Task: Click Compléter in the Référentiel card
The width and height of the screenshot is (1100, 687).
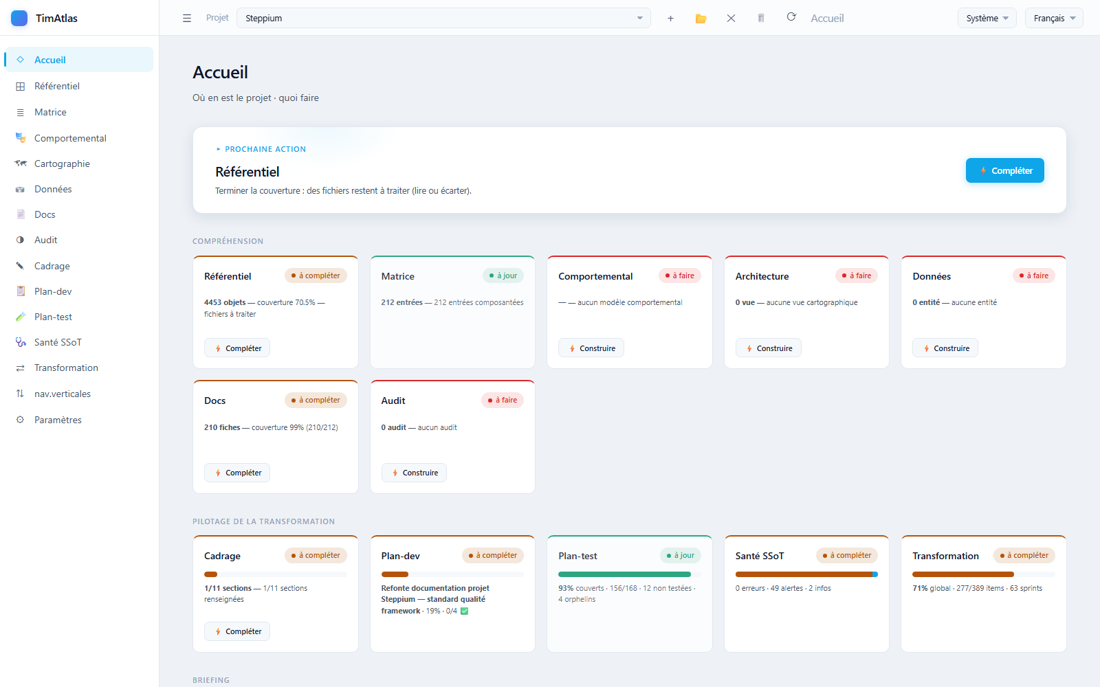Action: [237, 348]
